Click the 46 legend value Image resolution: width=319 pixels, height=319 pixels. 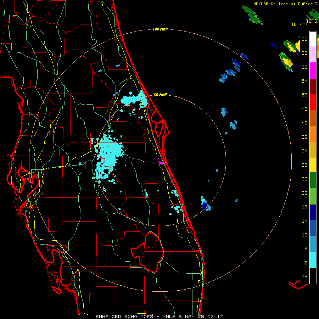(x=304, y=109)
